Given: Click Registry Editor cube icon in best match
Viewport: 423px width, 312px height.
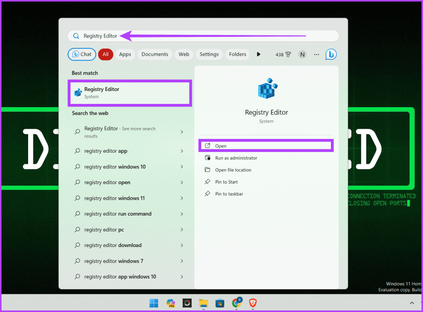Looking at the screenshot, I should 78,92.
